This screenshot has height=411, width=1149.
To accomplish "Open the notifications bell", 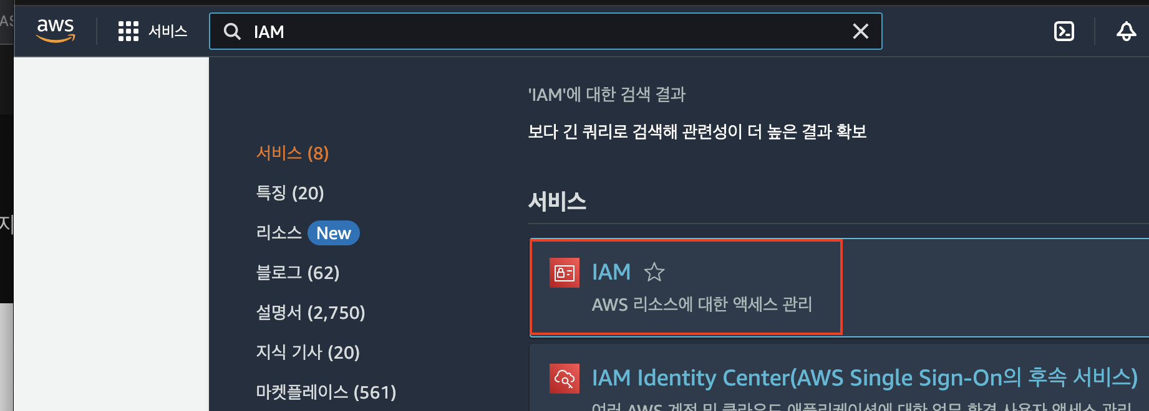I will (x=1126, y=31).
